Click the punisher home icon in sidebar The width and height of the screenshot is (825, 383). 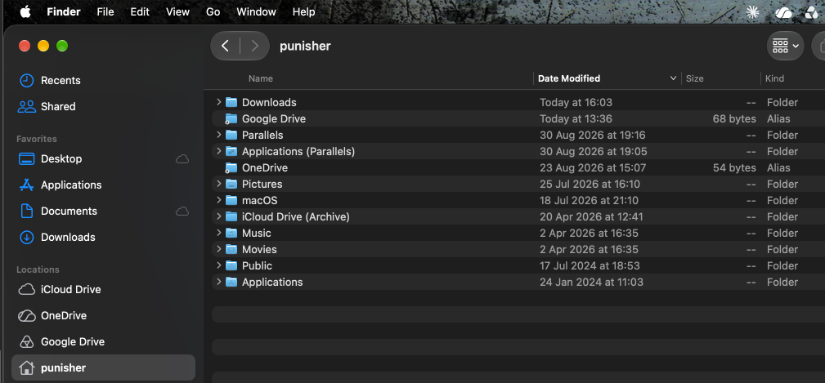tap(26, 367)
